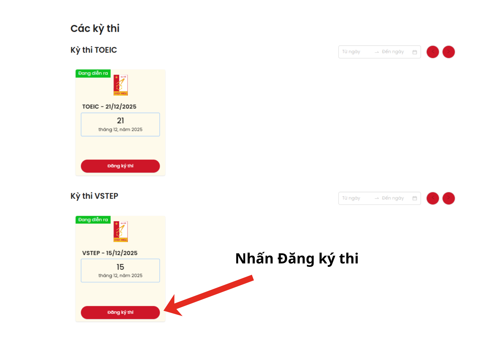Click 'Đang diễn ra' badge on TOEIC card
496x352 pixels.
(93, 73)
